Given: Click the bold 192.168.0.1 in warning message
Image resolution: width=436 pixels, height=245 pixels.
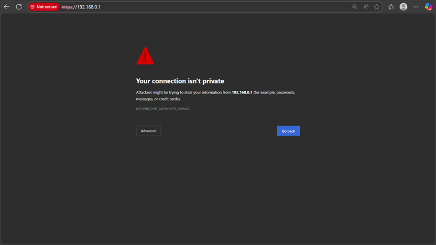Looking at the screenshot, I should click(x=242, y=92).
